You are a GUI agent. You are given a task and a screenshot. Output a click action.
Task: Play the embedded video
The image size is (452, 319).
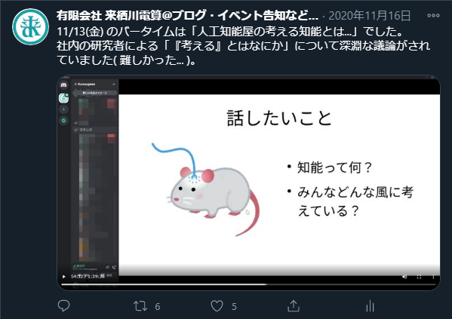63,277
